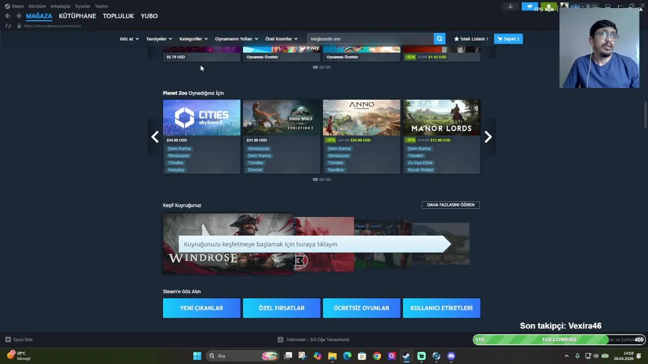Open the notifications bell icon
Viewport: 648px width, 364px height.
549,7
